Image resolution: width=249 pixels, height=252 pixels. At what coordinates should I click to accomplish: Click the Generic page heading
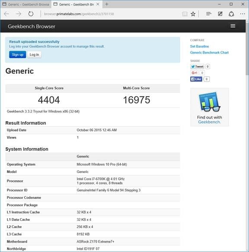coord(19,71)
